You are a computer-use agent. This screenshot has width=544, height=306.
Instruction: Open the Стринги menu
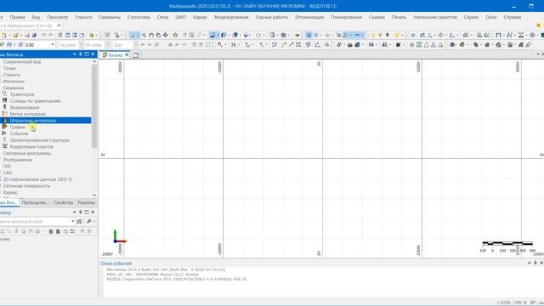pyautogui.click(x=83, y=17)
